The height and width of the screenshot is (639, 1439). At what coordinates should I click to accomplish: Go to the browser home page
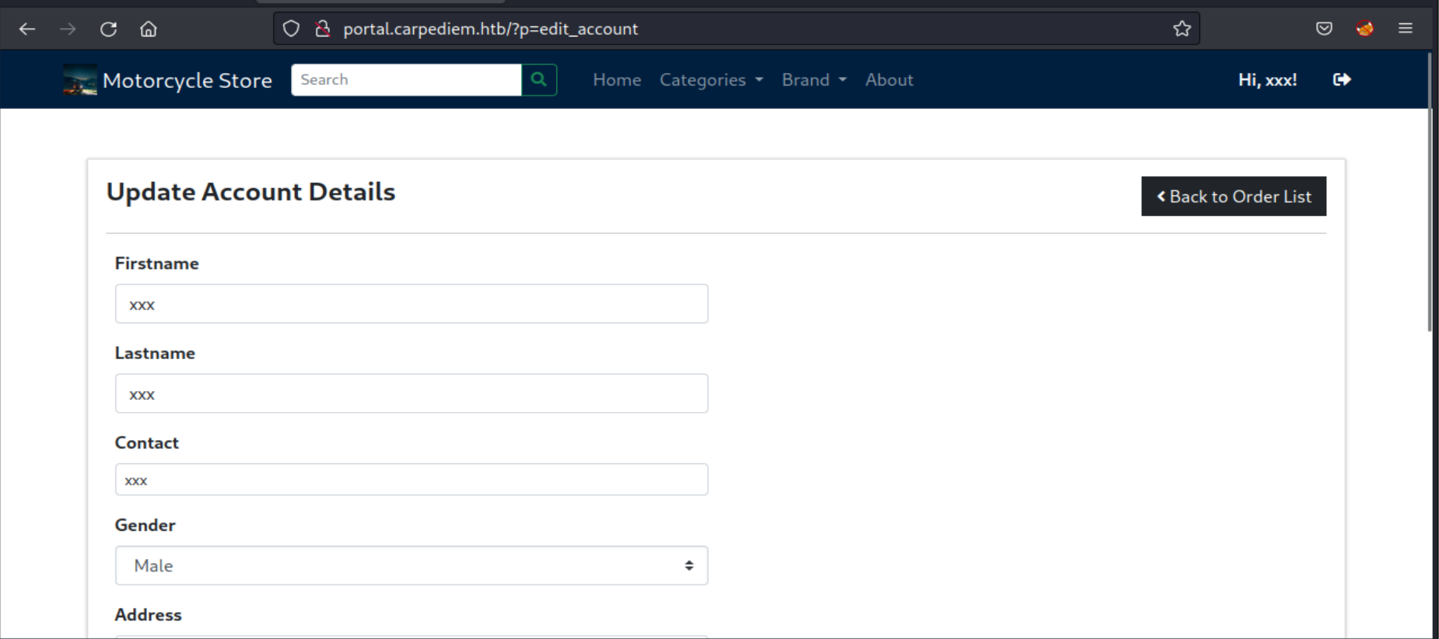[149, 29]
